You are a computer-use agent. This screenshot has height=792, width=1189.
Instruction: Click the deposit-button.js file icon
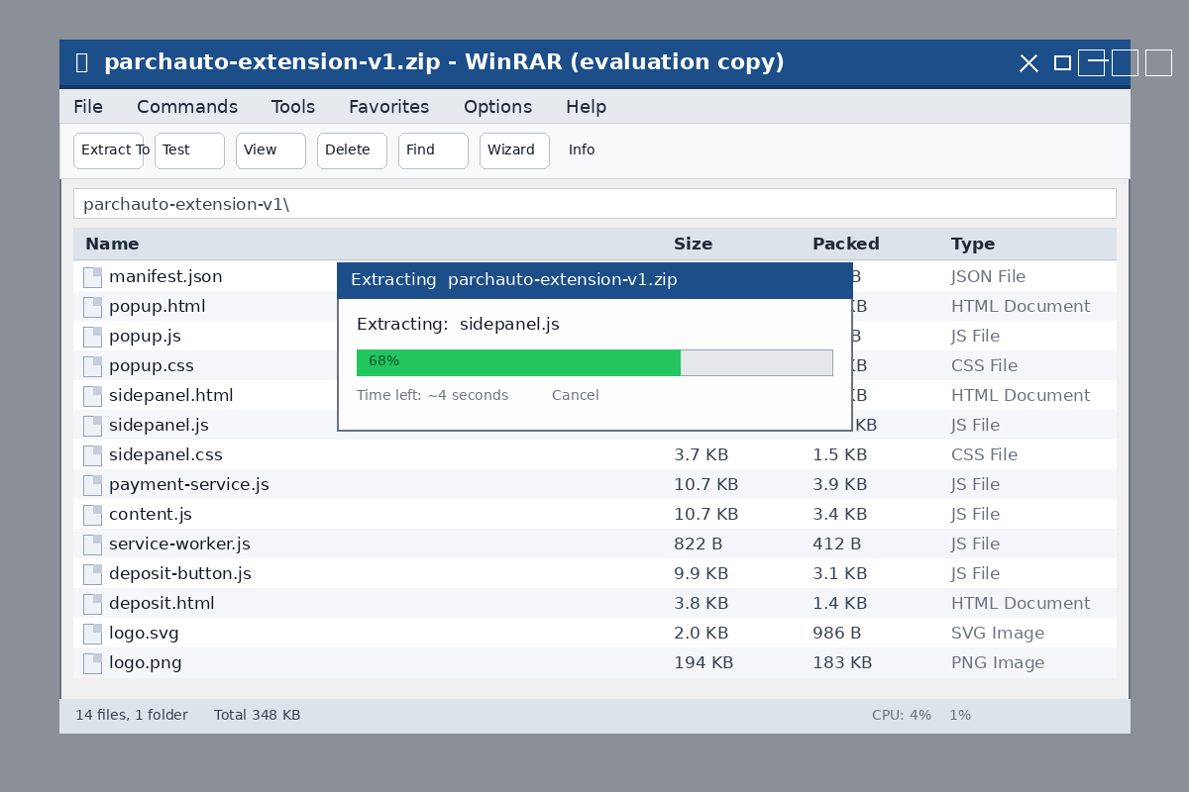(x=92, y=574)
